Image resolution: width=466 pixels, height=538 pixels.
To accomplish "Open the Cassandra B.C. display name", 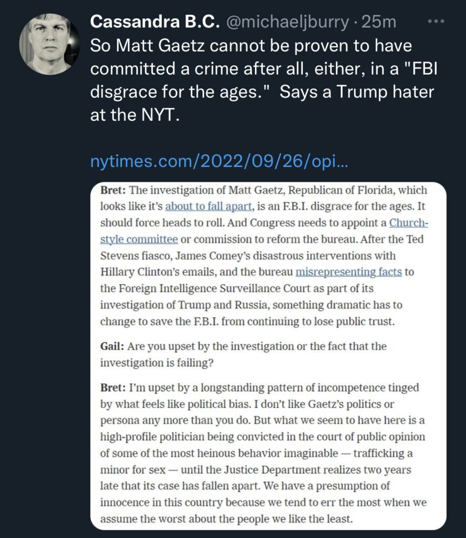I will 154,23.
